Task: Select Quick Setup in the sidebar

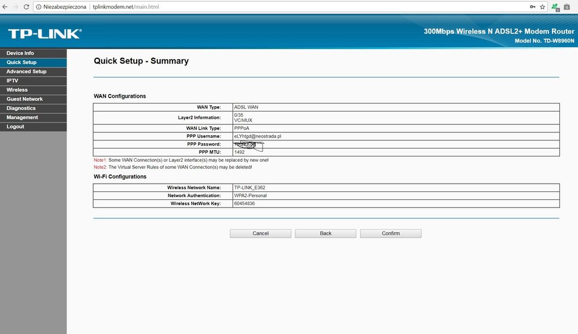Action: click(21, 62)
